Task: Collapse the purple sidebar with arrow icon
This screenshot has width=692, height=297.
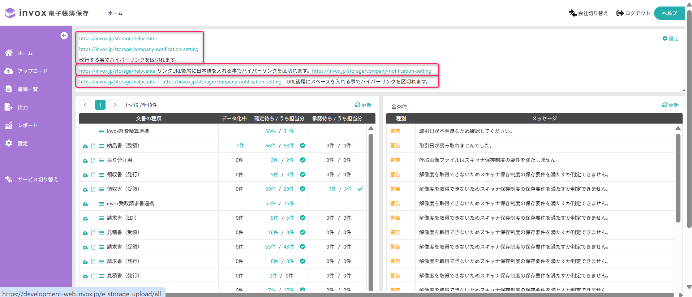Action: 64,35
